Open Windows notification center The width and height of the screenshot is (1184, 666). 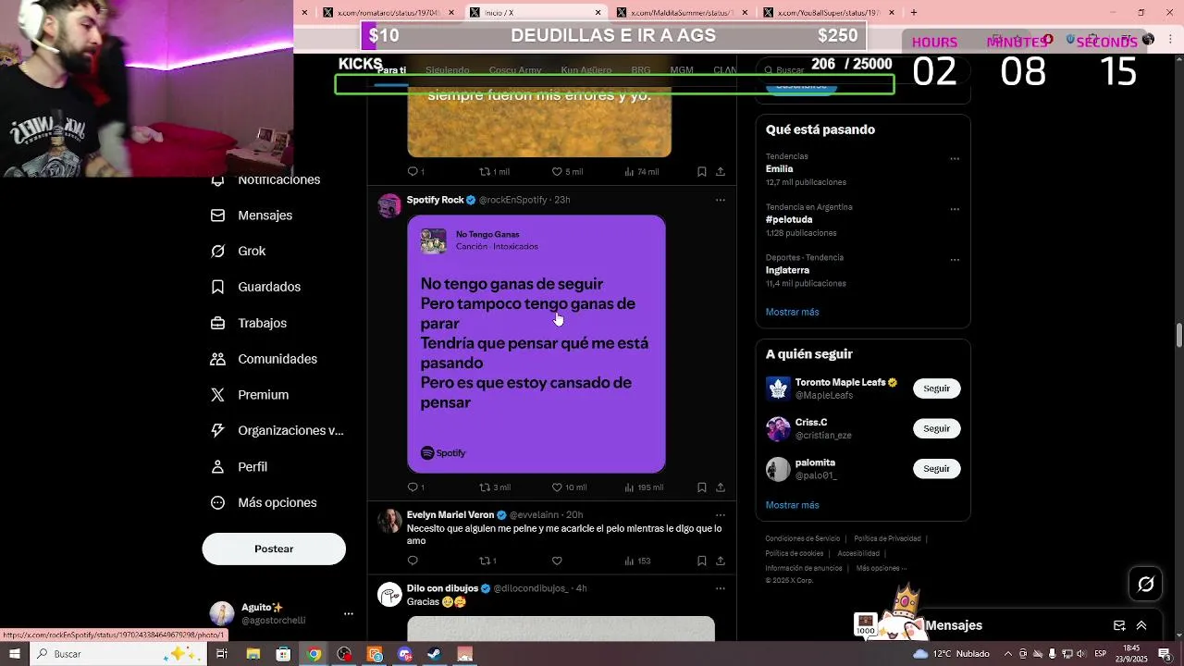coord(1165,654)
